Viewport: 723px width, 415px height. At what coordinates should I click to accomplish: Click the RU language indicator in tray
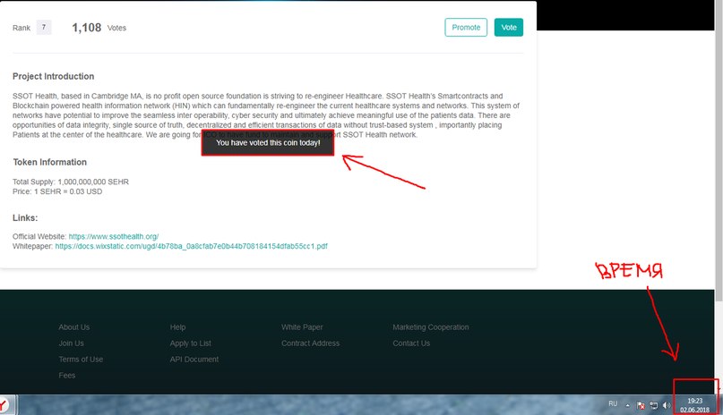[x=613, y=403]
